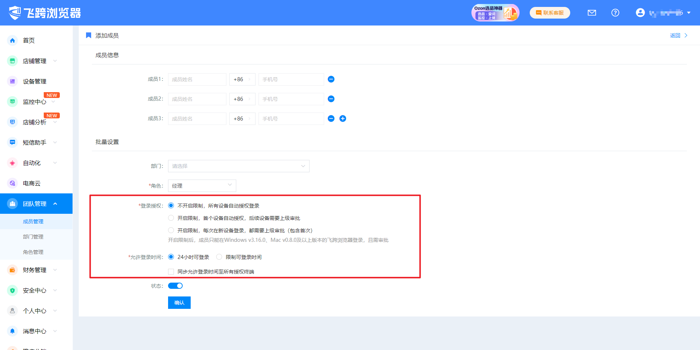Select 限制可登录时间 radio option

point(219,257)
